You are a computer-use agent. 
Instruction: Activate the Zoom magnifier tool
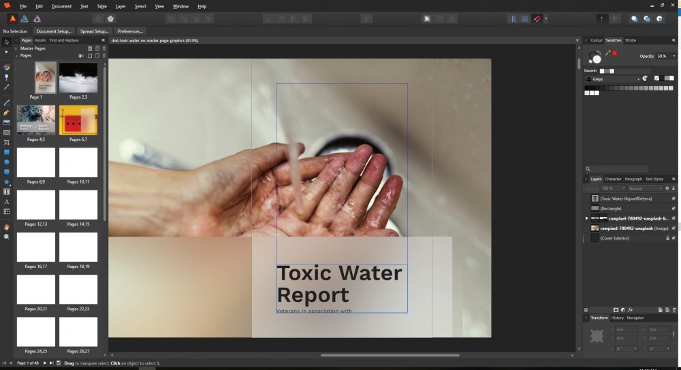7,237
